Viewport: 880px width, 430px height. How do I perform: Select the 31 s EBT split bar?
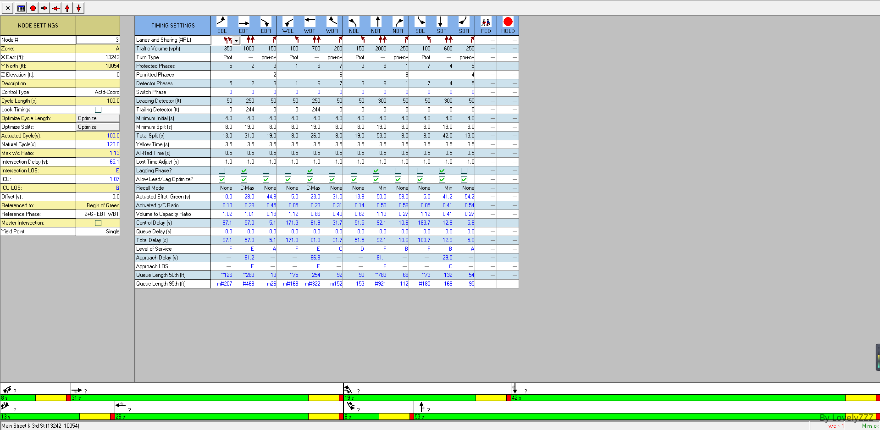(207, 397)
